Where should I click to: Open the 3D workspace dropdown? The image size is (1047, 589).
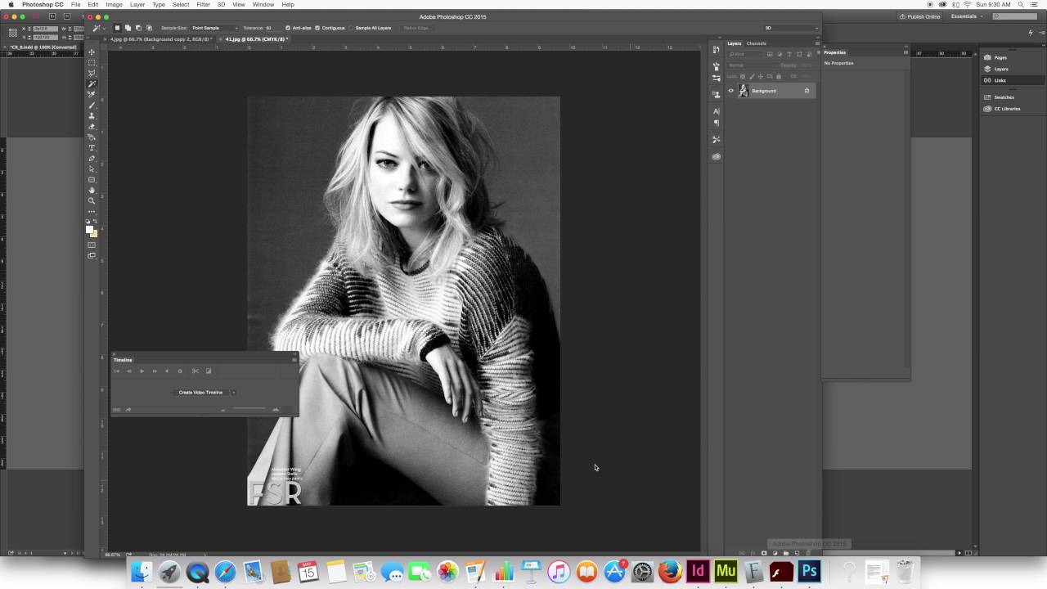(x=790, y=28)
